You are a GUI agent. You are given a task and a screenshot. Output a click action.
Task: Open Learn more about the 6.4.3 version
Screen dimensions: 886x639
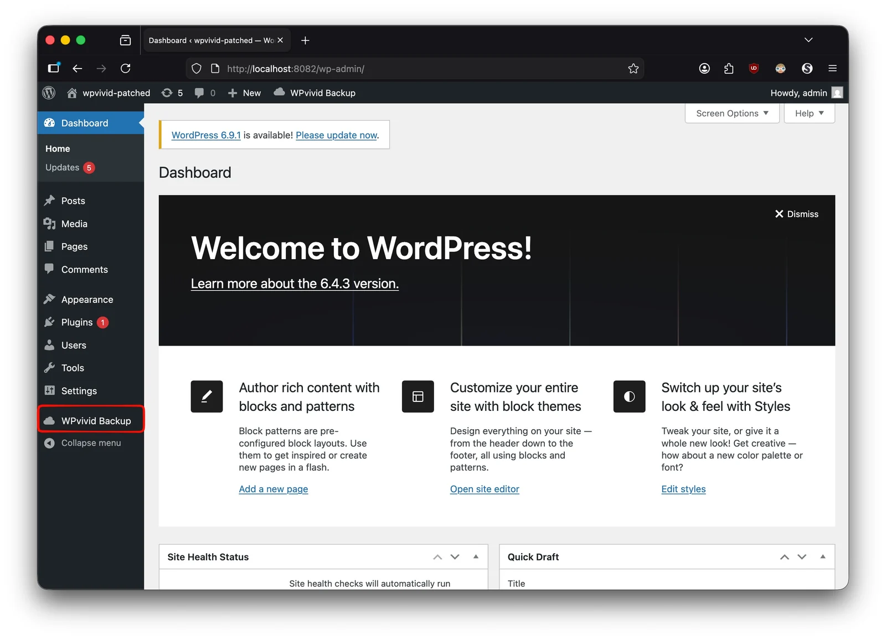pyautogui.click(x=295, y=284)
